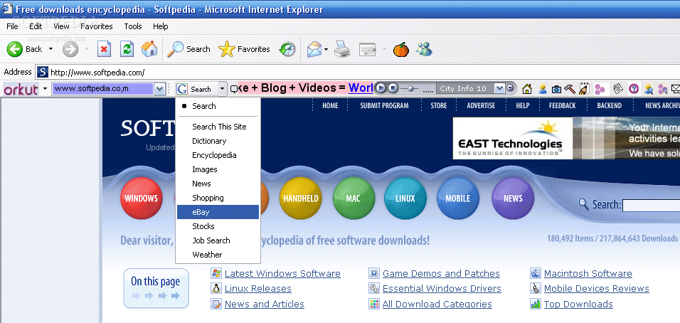This screenshot has width=680, height=323.
Task: Open the Forward button history arrow
Action: (87, 49)
